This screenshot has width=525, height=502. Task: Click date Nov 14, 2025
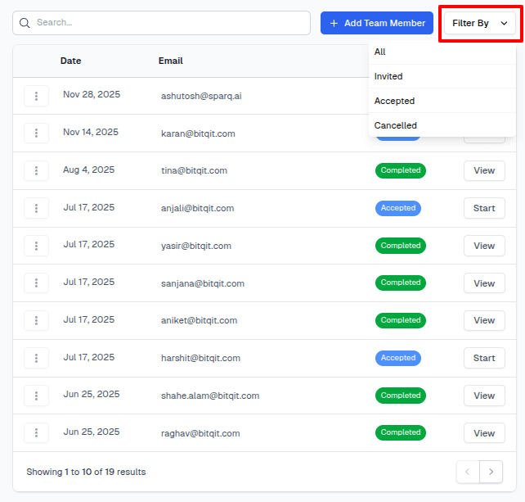[x=91, y=132]
